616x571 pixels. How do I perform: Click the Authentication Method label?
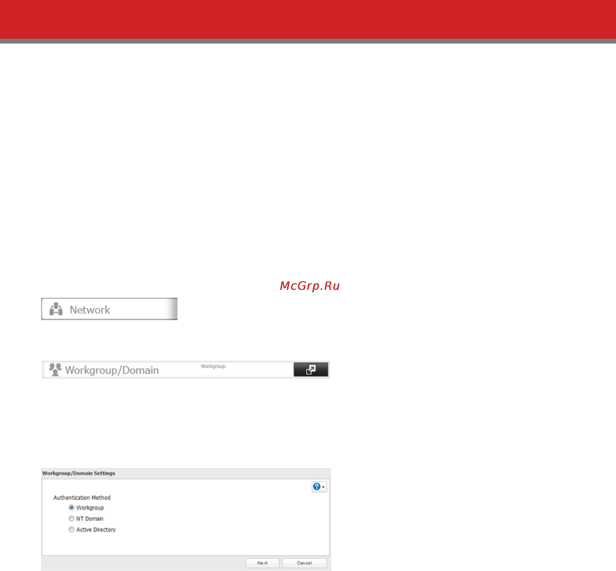82,498
